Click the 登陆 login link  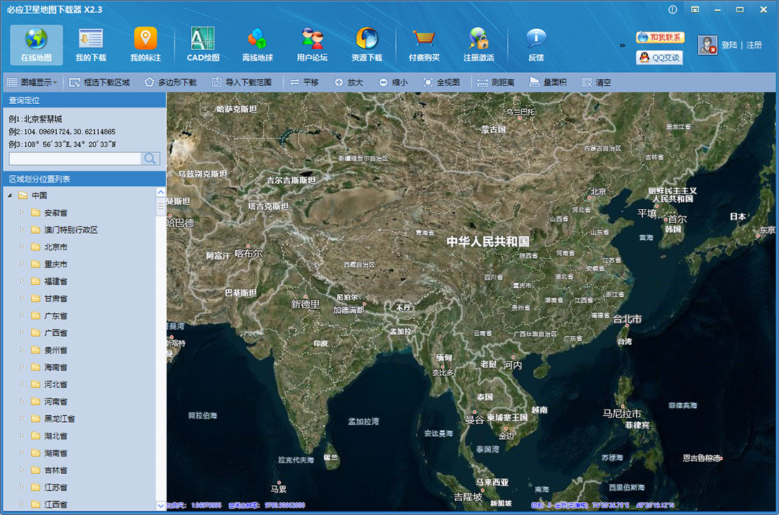click(729, 45)
